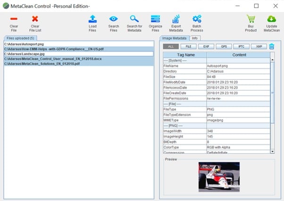This screenshot has height=201, width=284.
Task: Start Batch Process from the toolbar
Action: (197, 19)
